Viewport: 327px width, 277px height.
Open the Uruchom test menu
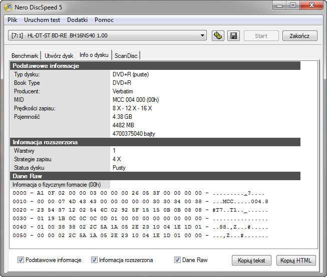point(42,20)
